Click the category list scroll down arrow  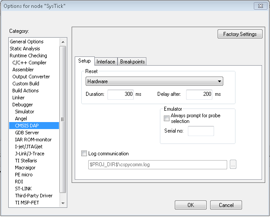point(63,203)
